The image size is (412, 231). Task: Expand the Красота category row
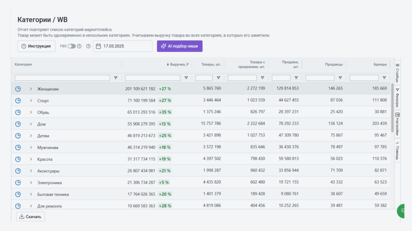(31, 159)
